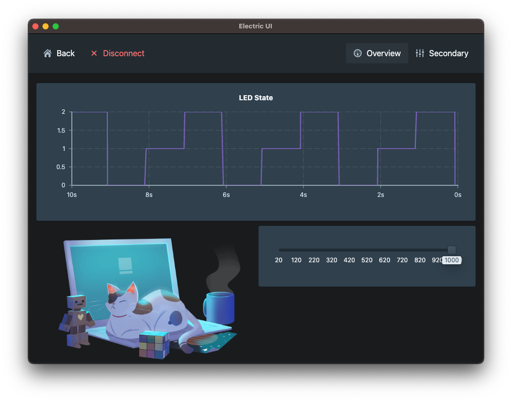Click the Electric UI title bar text
The height and width of the screenshot is (401, 512).
[255, 26]
